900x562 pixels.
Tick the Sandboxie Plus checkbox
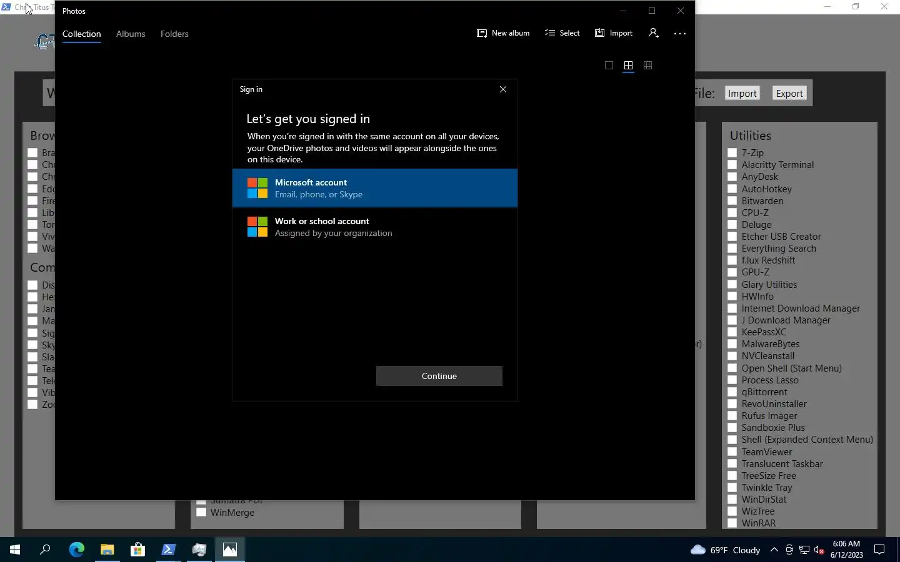tap(732, 428)
